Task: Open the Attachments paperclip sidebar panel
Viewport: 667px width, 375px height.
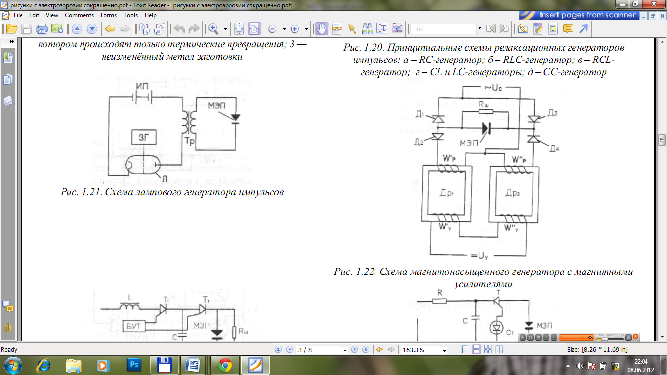Action: (7, 328)
